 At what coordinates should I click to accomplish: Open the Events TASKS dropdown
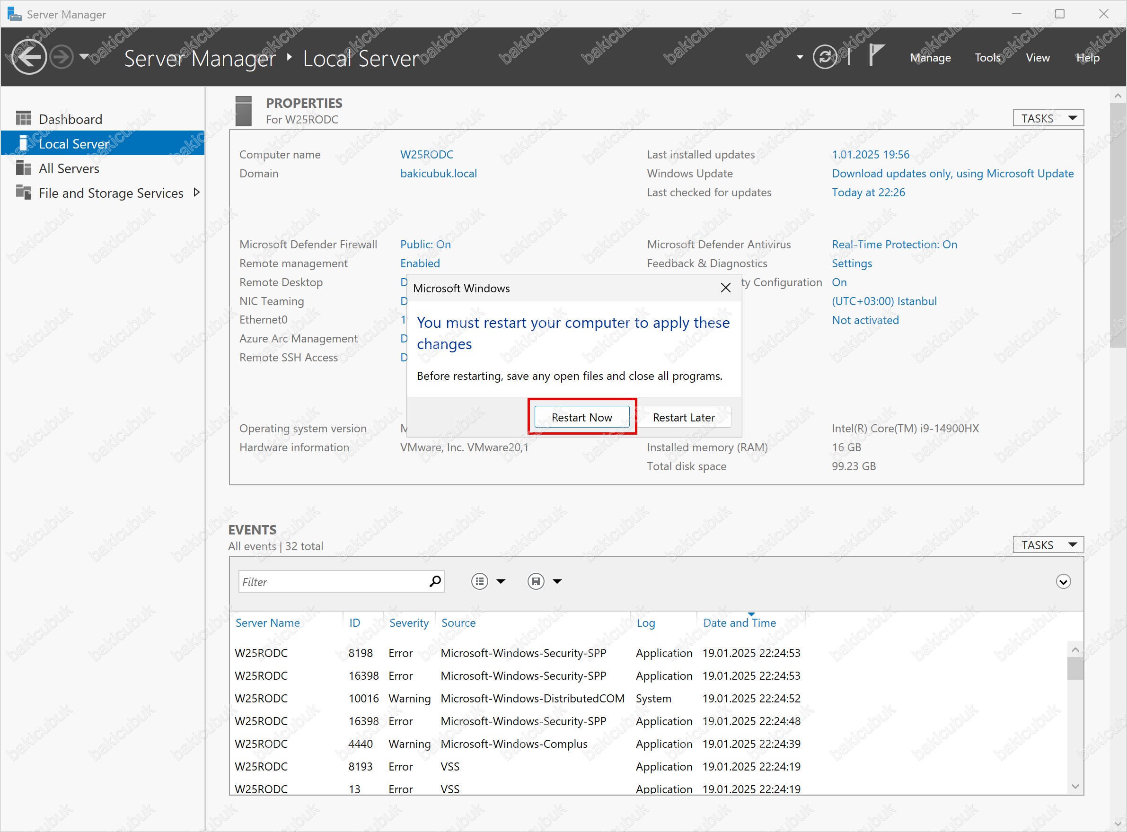point(1048,545)
